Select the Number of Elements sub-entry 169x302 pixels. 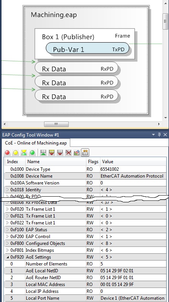click(x=86, y=264)
